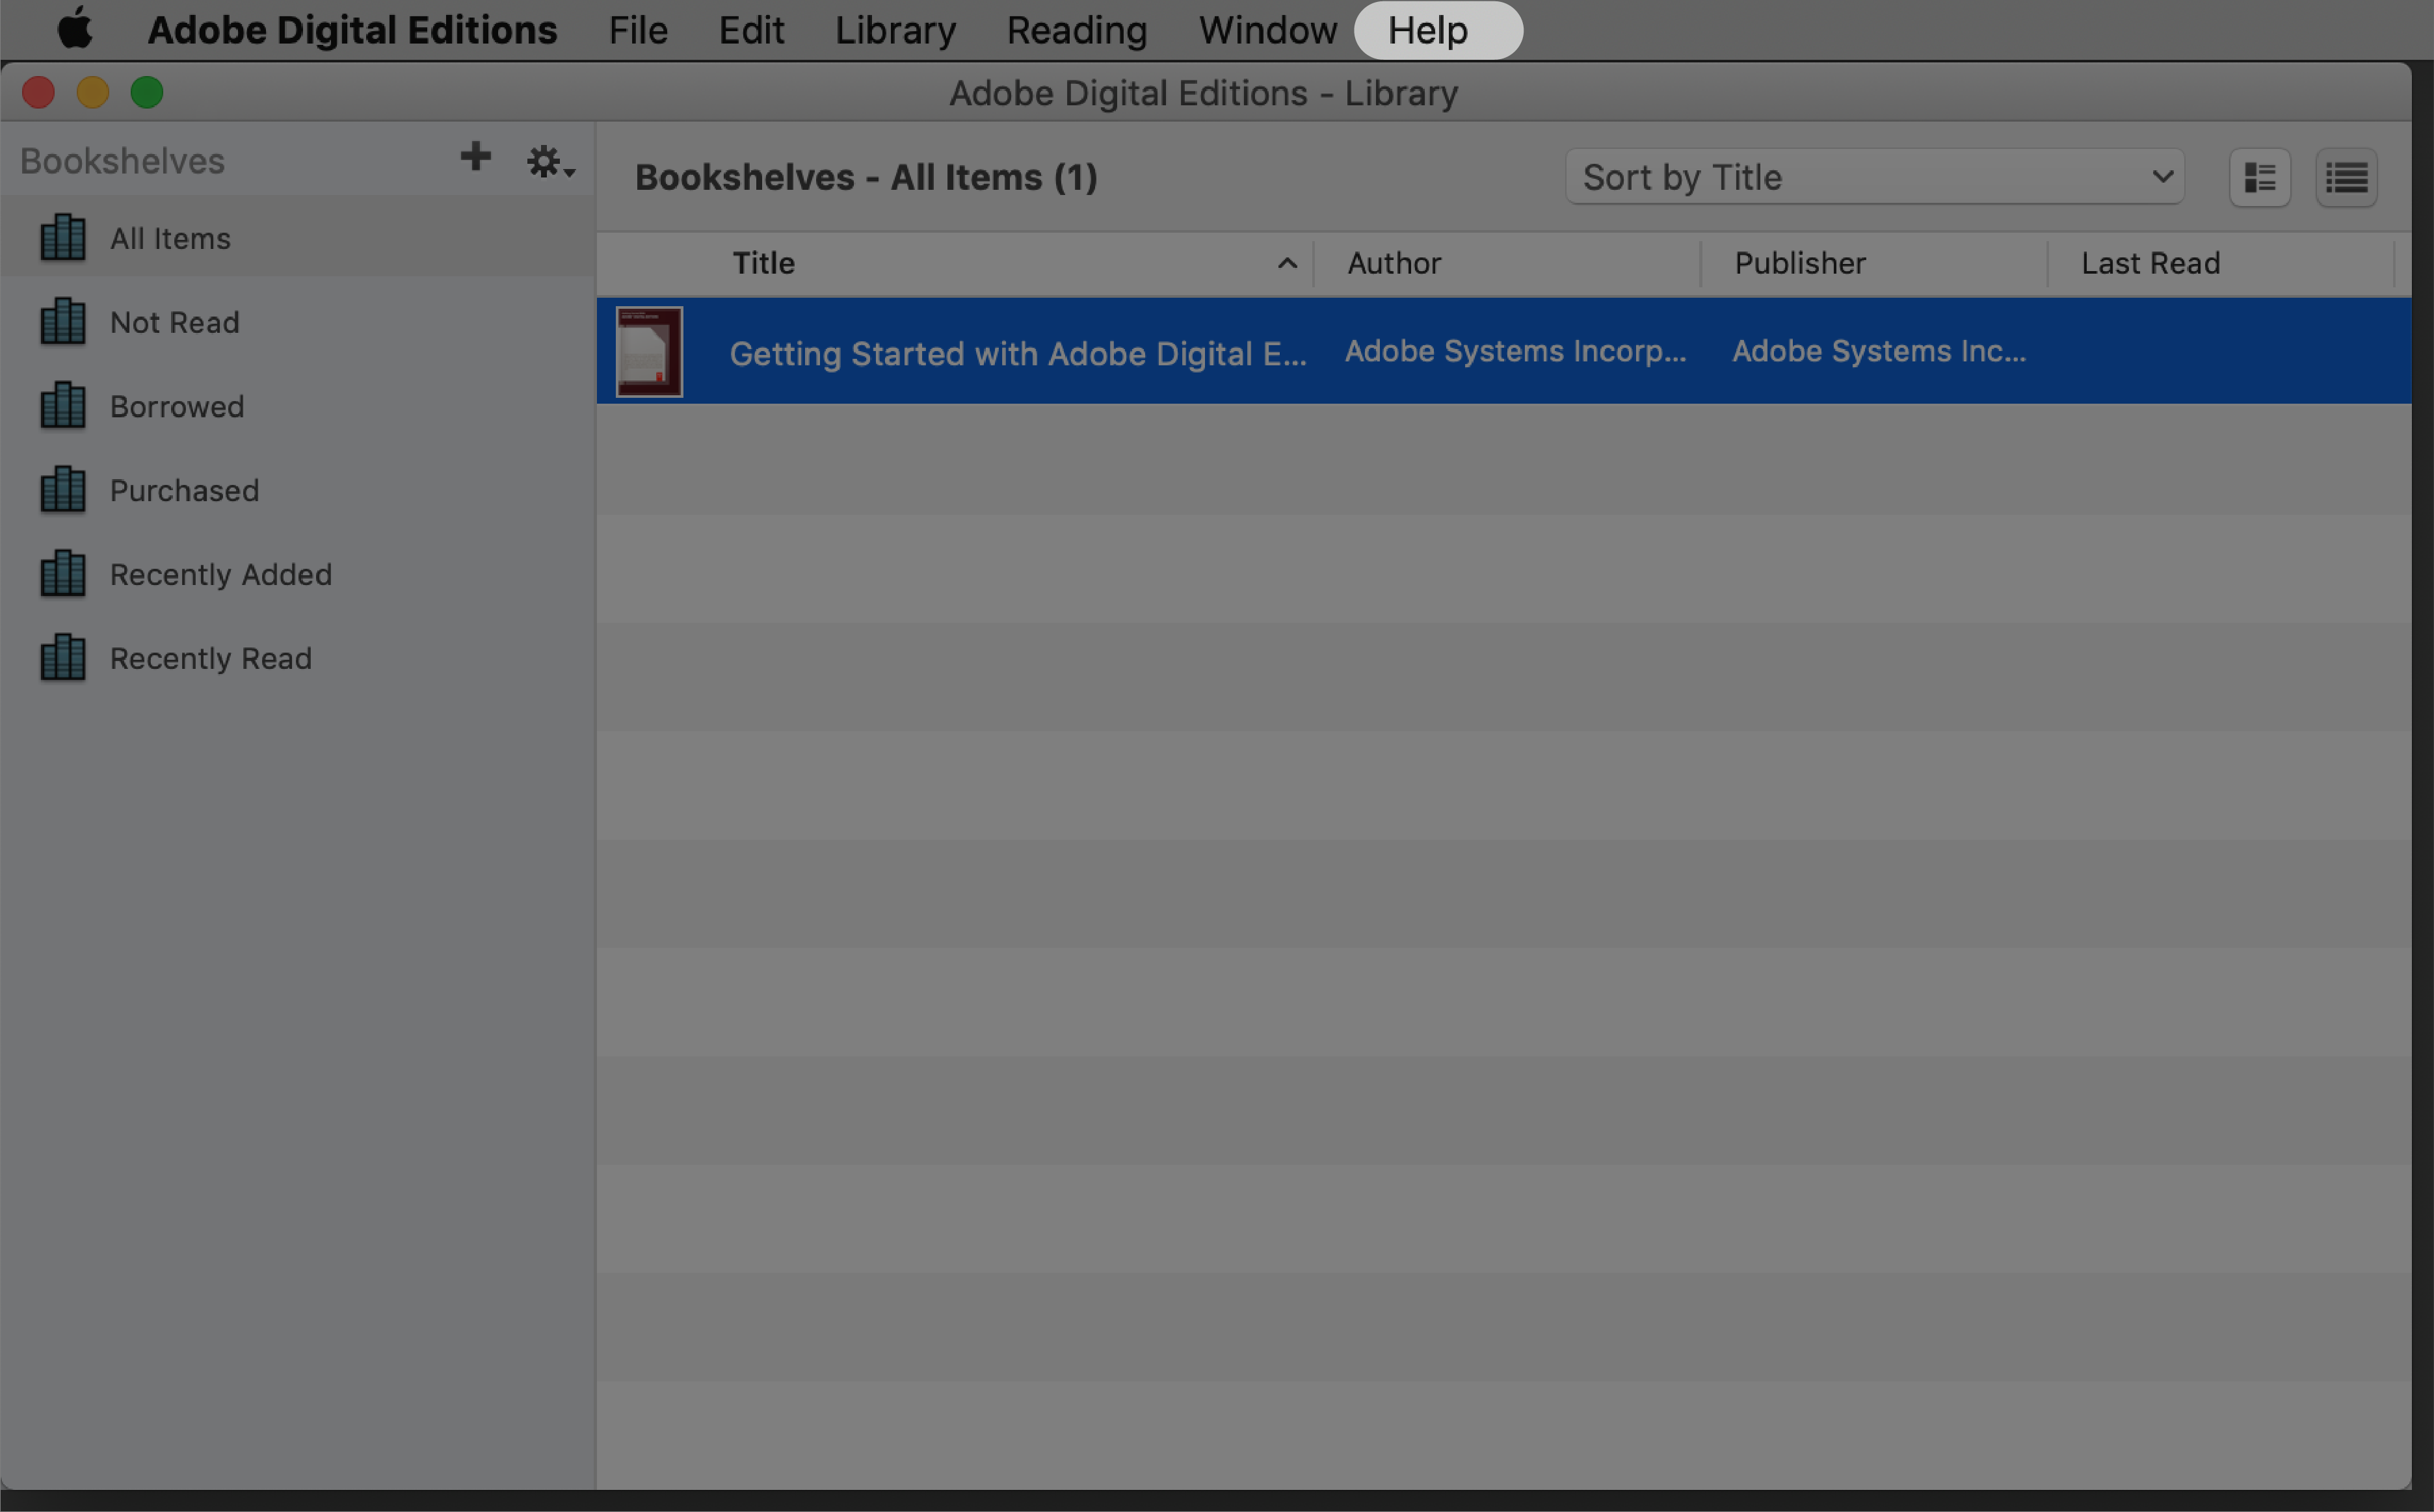Image resolution: width=2434 pixels, height=1512 pixels.
Task: Click the Author column header
Action: click(x=1392, y=263)
